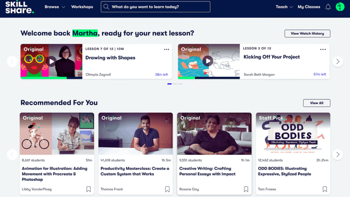The image size is (350, 197).
Task: Go to My Classes
Action: pyautogui.click(x=309, y=7)
